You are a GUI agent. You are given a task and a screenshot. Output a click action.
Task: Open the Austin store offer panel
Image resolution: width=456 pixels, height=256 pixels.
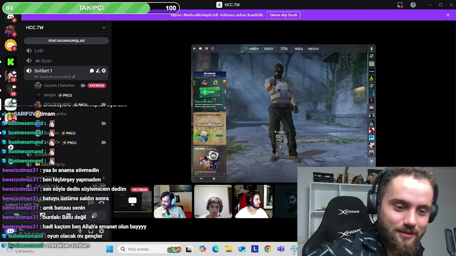tap(209, 129)
